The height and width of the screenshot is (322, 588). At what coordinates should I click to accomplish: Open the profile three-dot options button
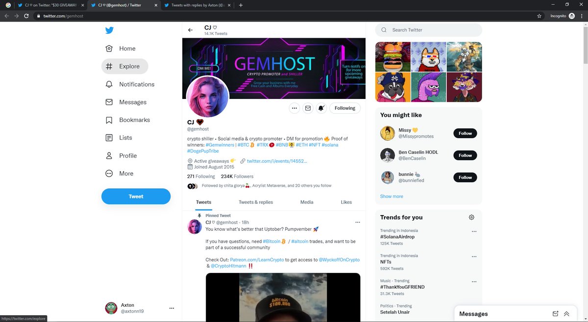point(294,108)
